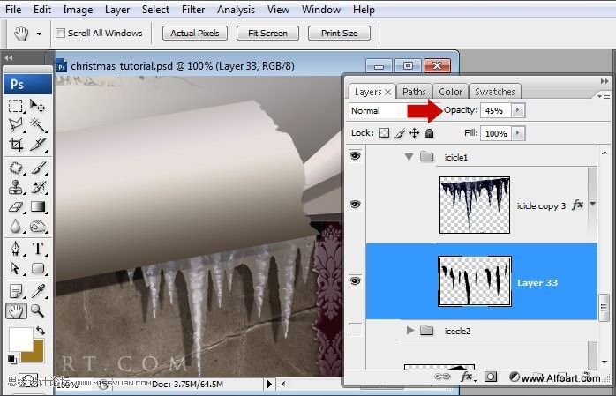
Task: Open the status bar info arrow
Action: [269, 384]
